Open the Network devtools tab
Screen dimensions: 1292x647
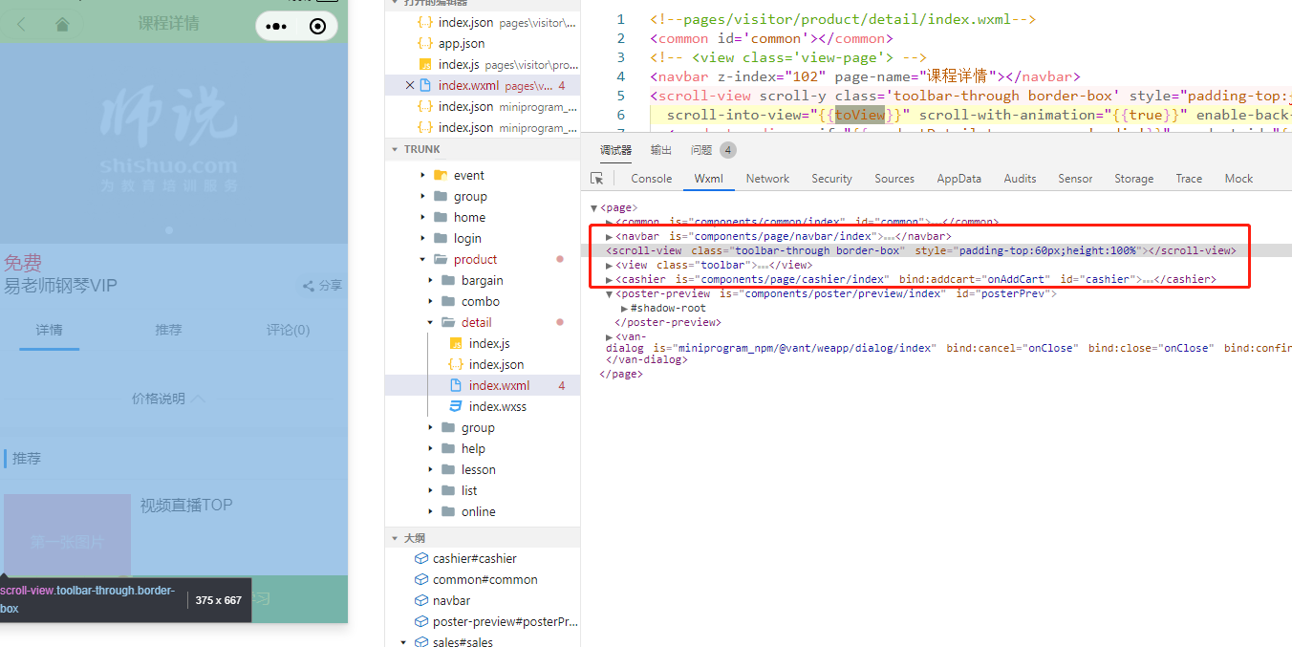(x=767, y=179)
